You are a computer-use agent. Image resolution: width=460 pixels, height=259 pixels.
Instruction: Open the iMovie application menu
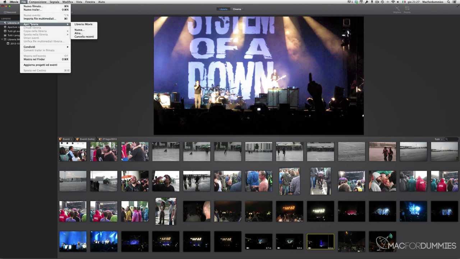(x=14, y=2)
